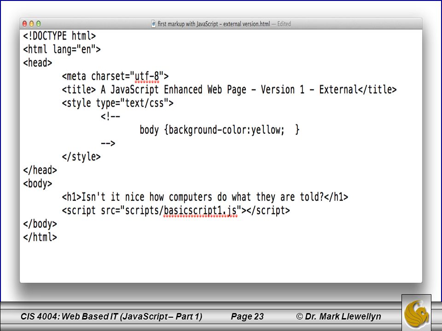This screenshot has width=442, height=331.
Task: Click the '<meta charset="utf-8">' line
Action: click(x=115, y=76)
